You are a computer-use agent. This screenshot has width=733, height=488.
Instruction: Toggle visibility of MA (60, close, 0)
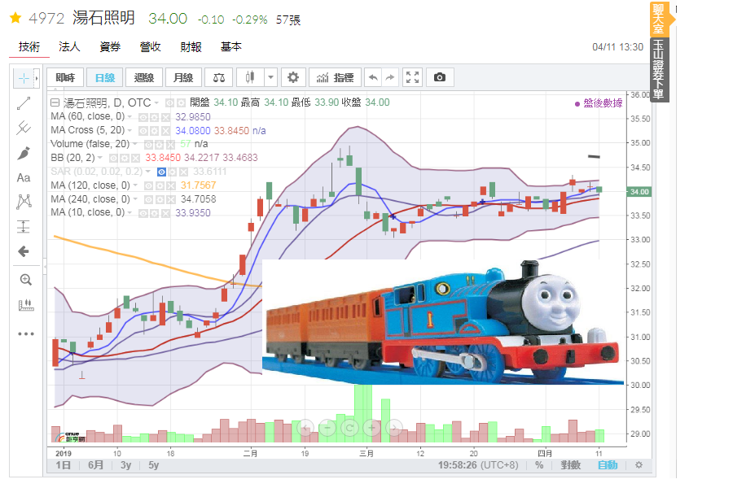tap(143, 117)
